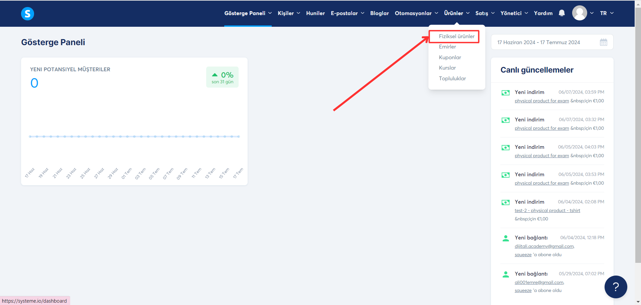
Task: Open squeeze link under dijitali.academy entry
Action: tap(523, 255)
